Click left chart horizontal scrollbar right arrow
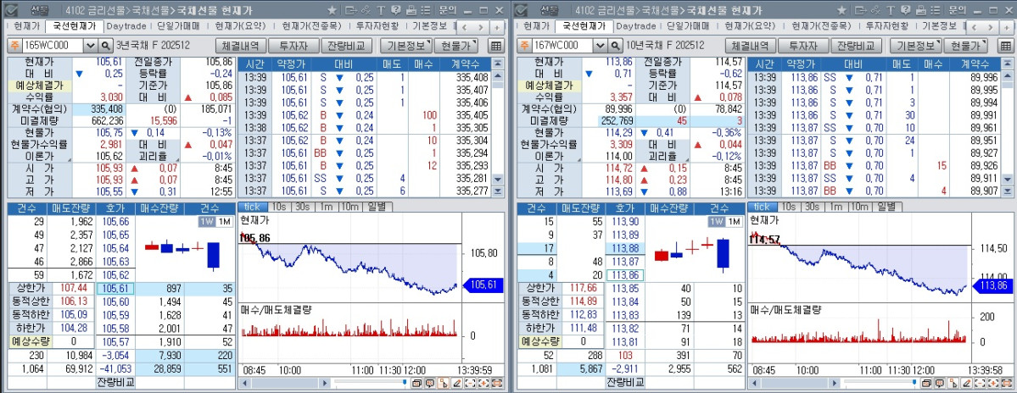 (324, 384)
